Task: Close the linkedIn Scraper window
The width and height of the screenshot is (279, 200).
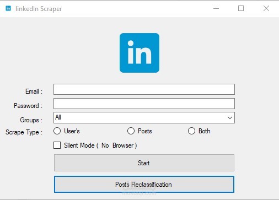Action: (266, 8)
